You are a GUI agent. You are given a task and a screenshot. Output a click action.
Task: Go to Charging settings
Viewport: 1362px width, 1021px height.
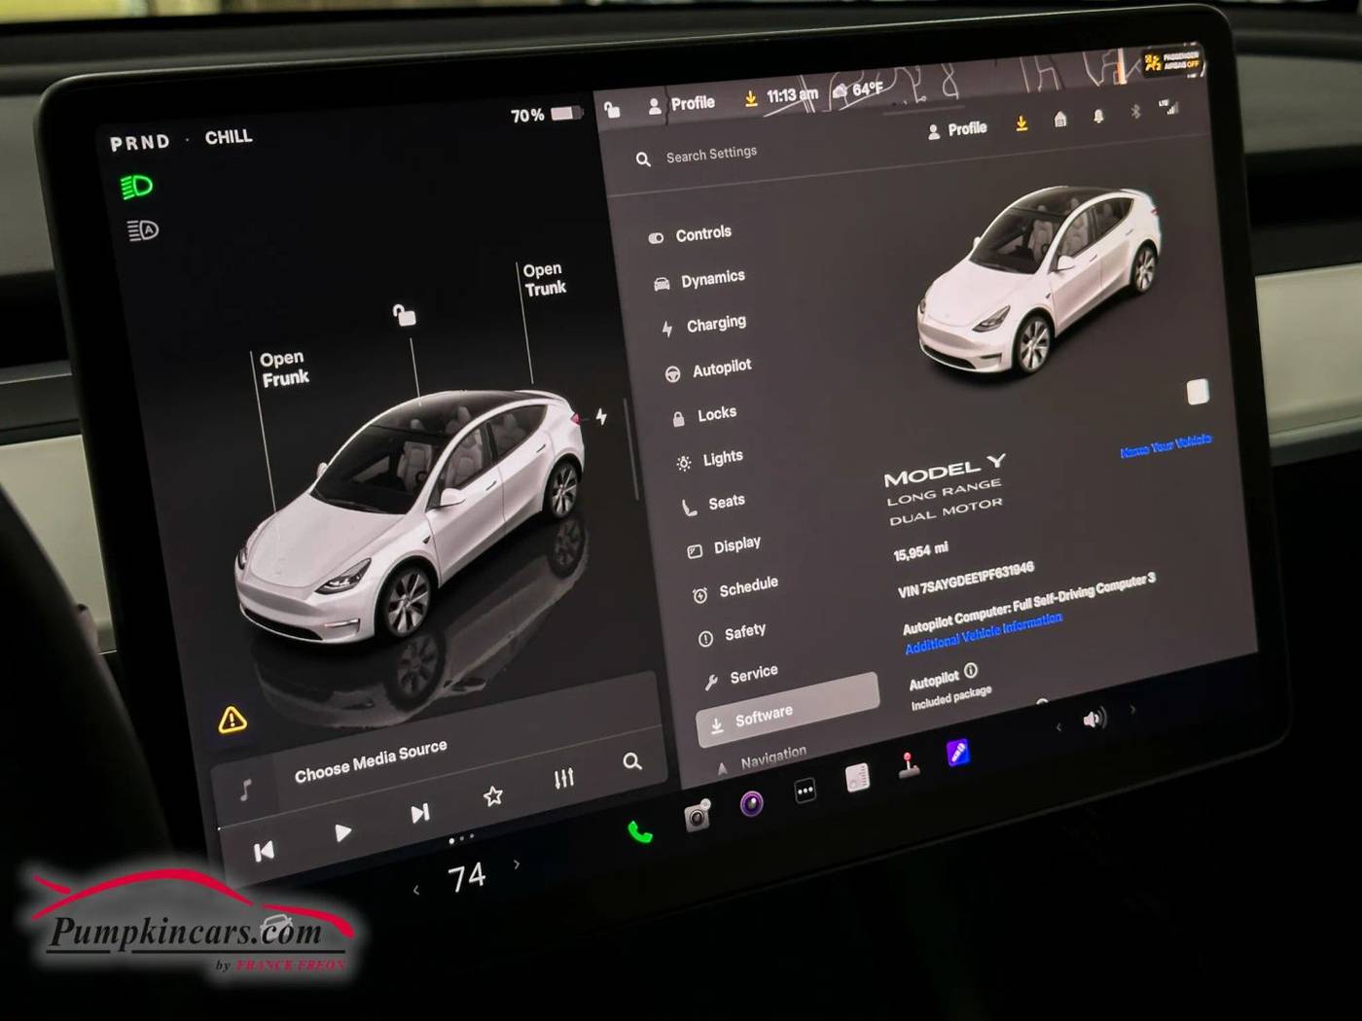click(x=704, y=325)
